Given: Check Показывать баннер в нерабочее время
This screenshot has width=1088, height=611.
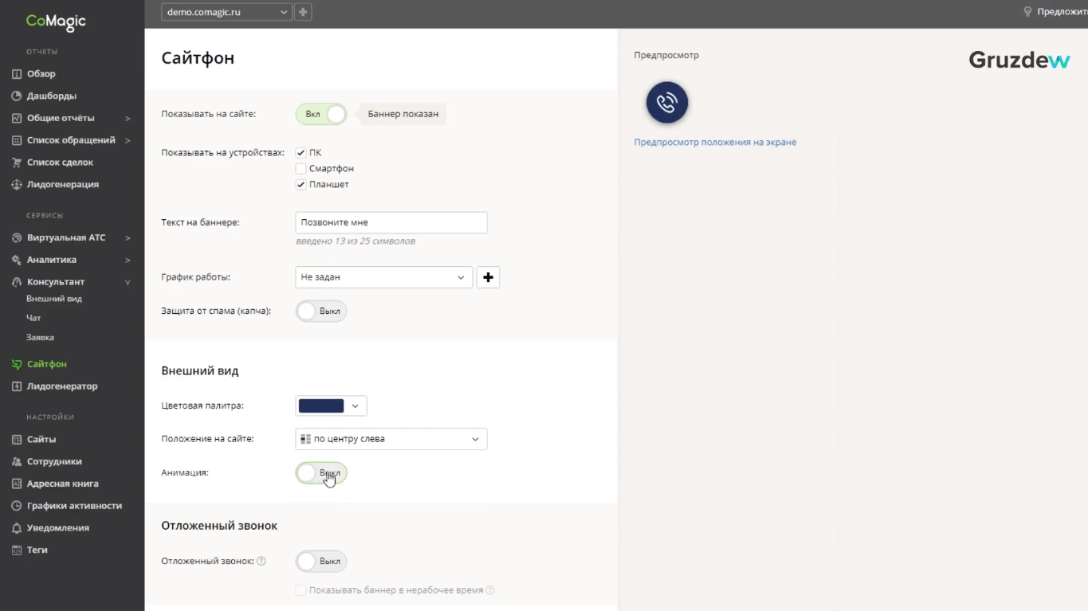Looking at the screenshot, I should coord(300,590).
